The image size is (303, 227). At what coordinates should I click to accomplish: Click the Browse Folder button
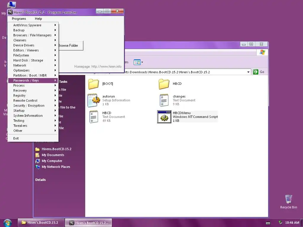[71, 46]
